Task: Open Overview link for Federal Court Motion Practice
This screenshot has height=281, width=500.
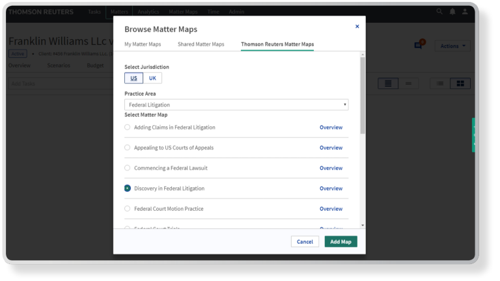Action: click(x=331, y=209)
